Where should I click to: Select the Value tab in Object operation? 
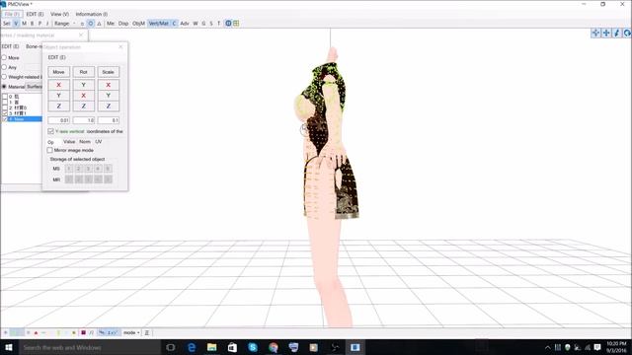(69, 142)
